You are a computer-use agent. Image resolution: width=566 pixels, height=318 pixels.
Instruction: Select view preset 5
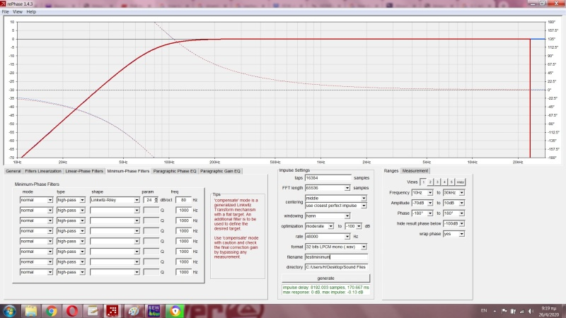[x=451, y=182]
